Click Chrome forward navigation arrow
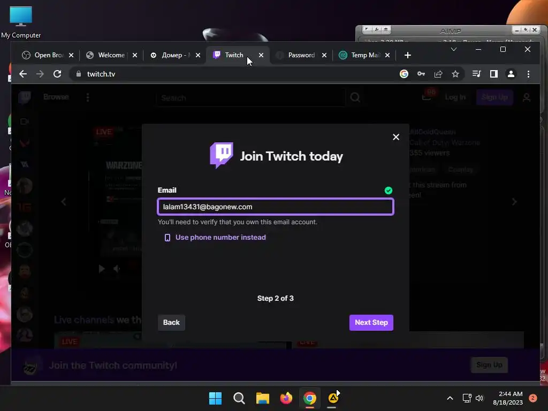The width and height of the screenshot is (548, 411). pyautogui.click(x=40, y=74)
